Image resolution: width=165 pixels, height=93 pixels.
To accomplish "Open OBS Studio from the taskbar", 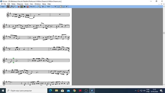I will 86,91.
